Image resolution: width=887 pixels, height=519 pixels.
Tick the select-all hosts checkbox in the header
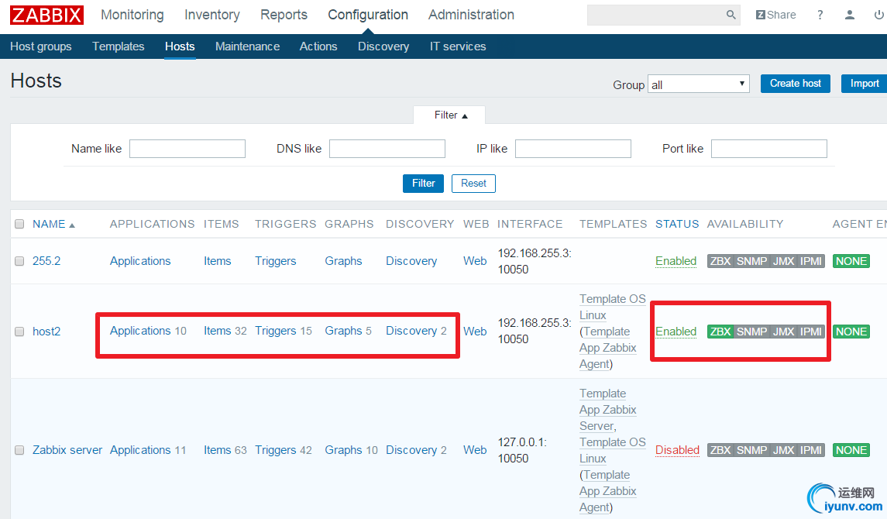pos(19,224)
